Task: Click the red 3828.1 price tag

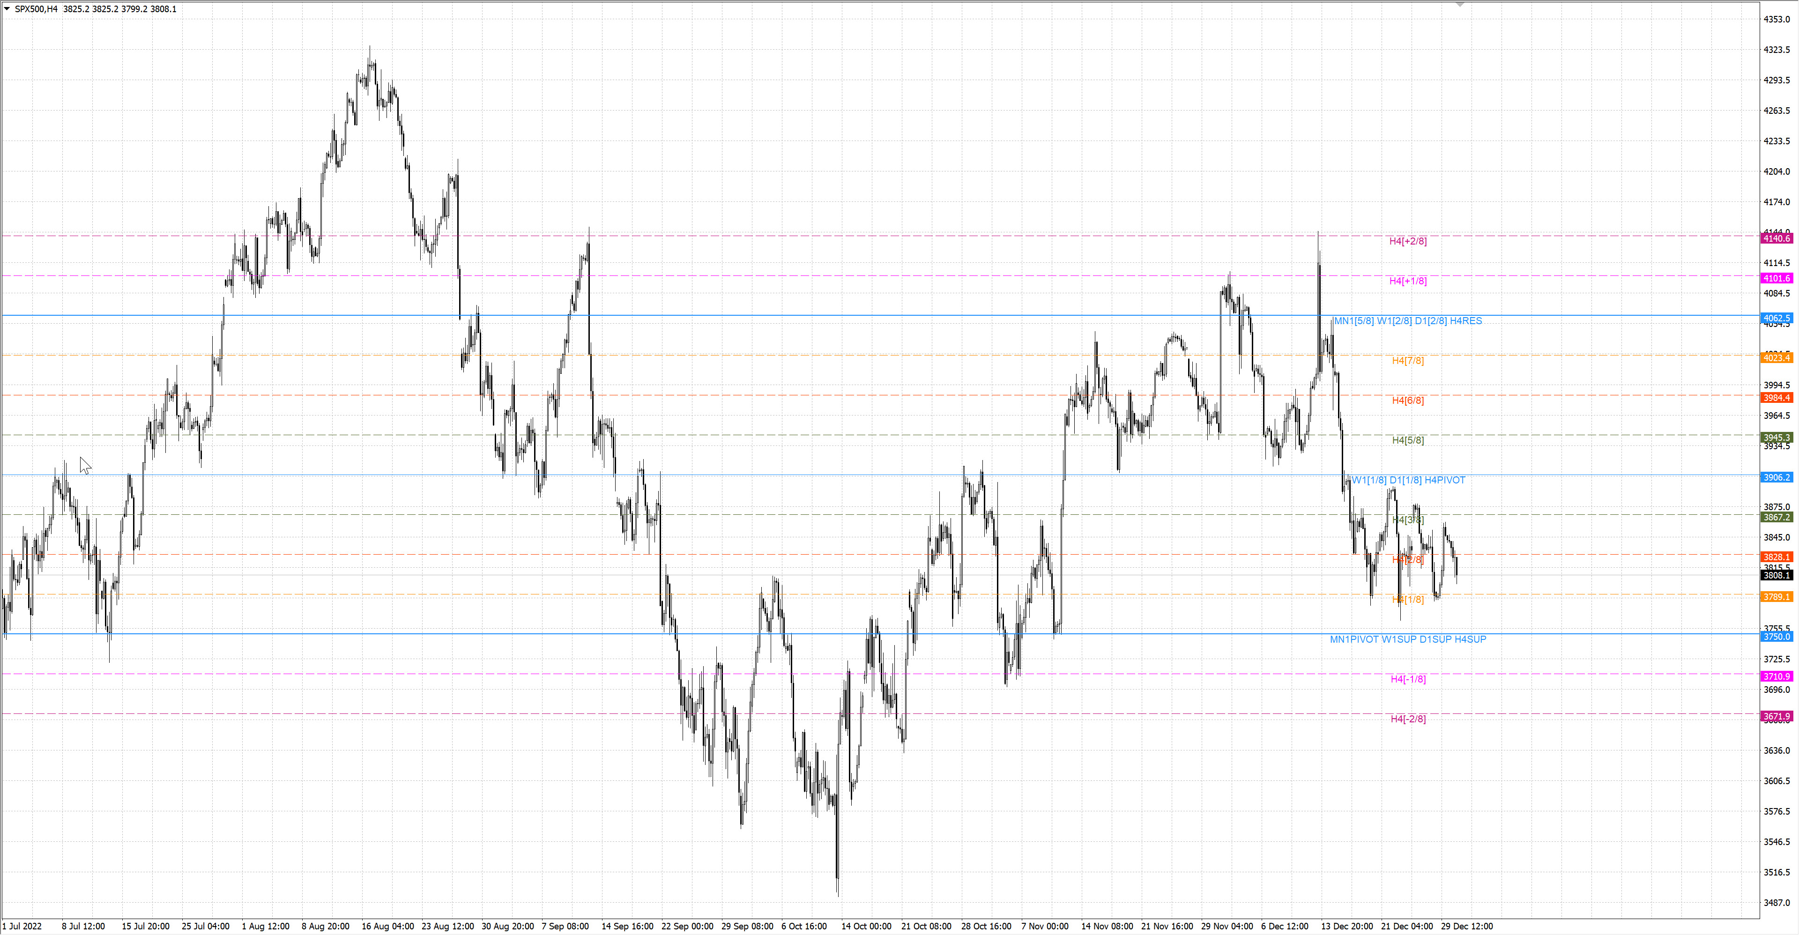Action: 1777,557
